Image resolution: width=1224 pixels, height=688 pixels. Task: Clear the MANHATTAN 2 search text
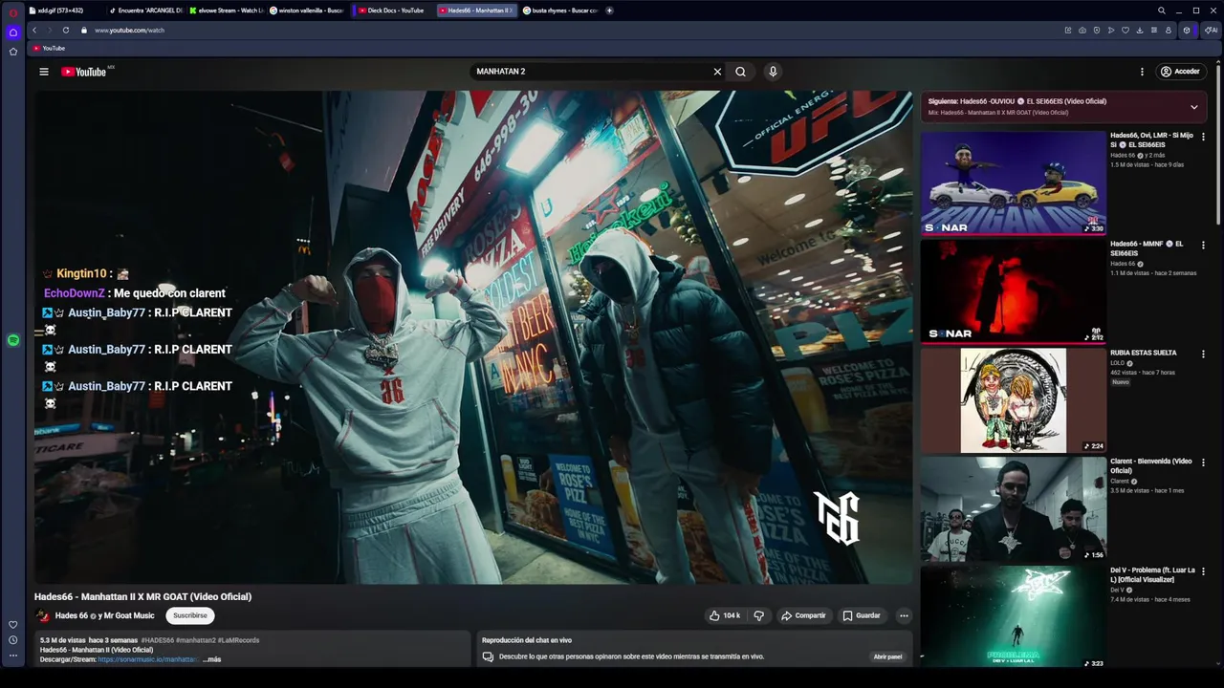(x=717, y=72)
